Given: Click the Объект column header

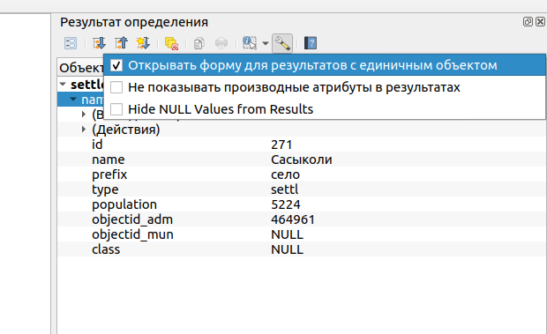Looking at the screenshot, I should point(81,68).
